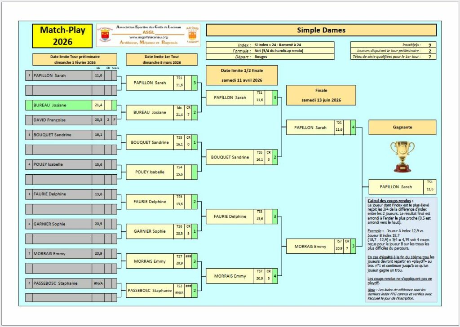Select the green BUREAU Josiane preliminary cell
This screenshot has width=460, height=327.
(x=62, y=105)
